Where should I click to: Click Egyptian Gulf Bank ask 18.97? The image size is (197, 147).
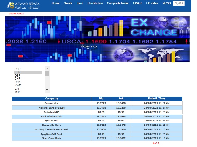coord(121,134)
